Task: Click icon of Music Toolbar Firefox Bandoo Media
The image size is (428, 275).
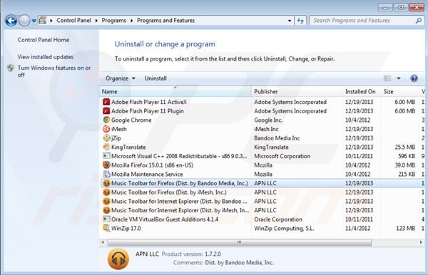Action: (x=106, y=183)
